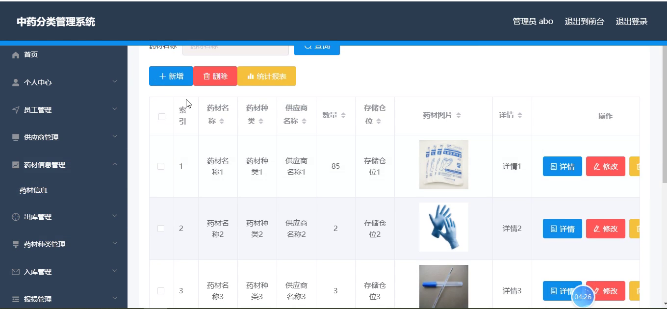Click 详情 button for row 3
667x309 pixels.
tap(563, 291)
